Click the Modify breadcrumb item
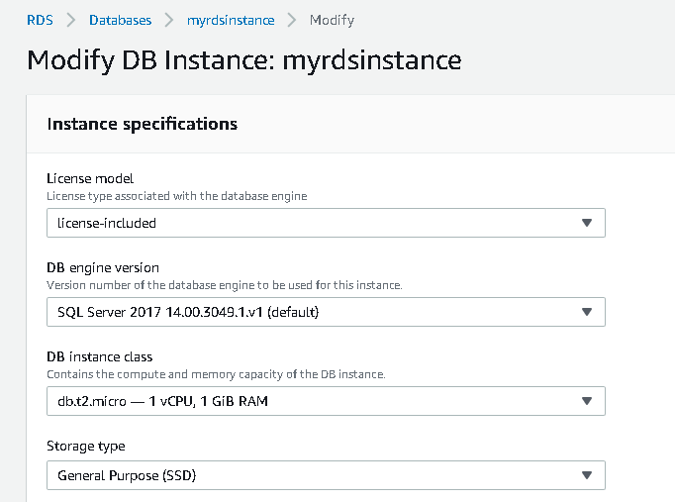This screenshot has width=675, height=502. [x=332, y=20]
